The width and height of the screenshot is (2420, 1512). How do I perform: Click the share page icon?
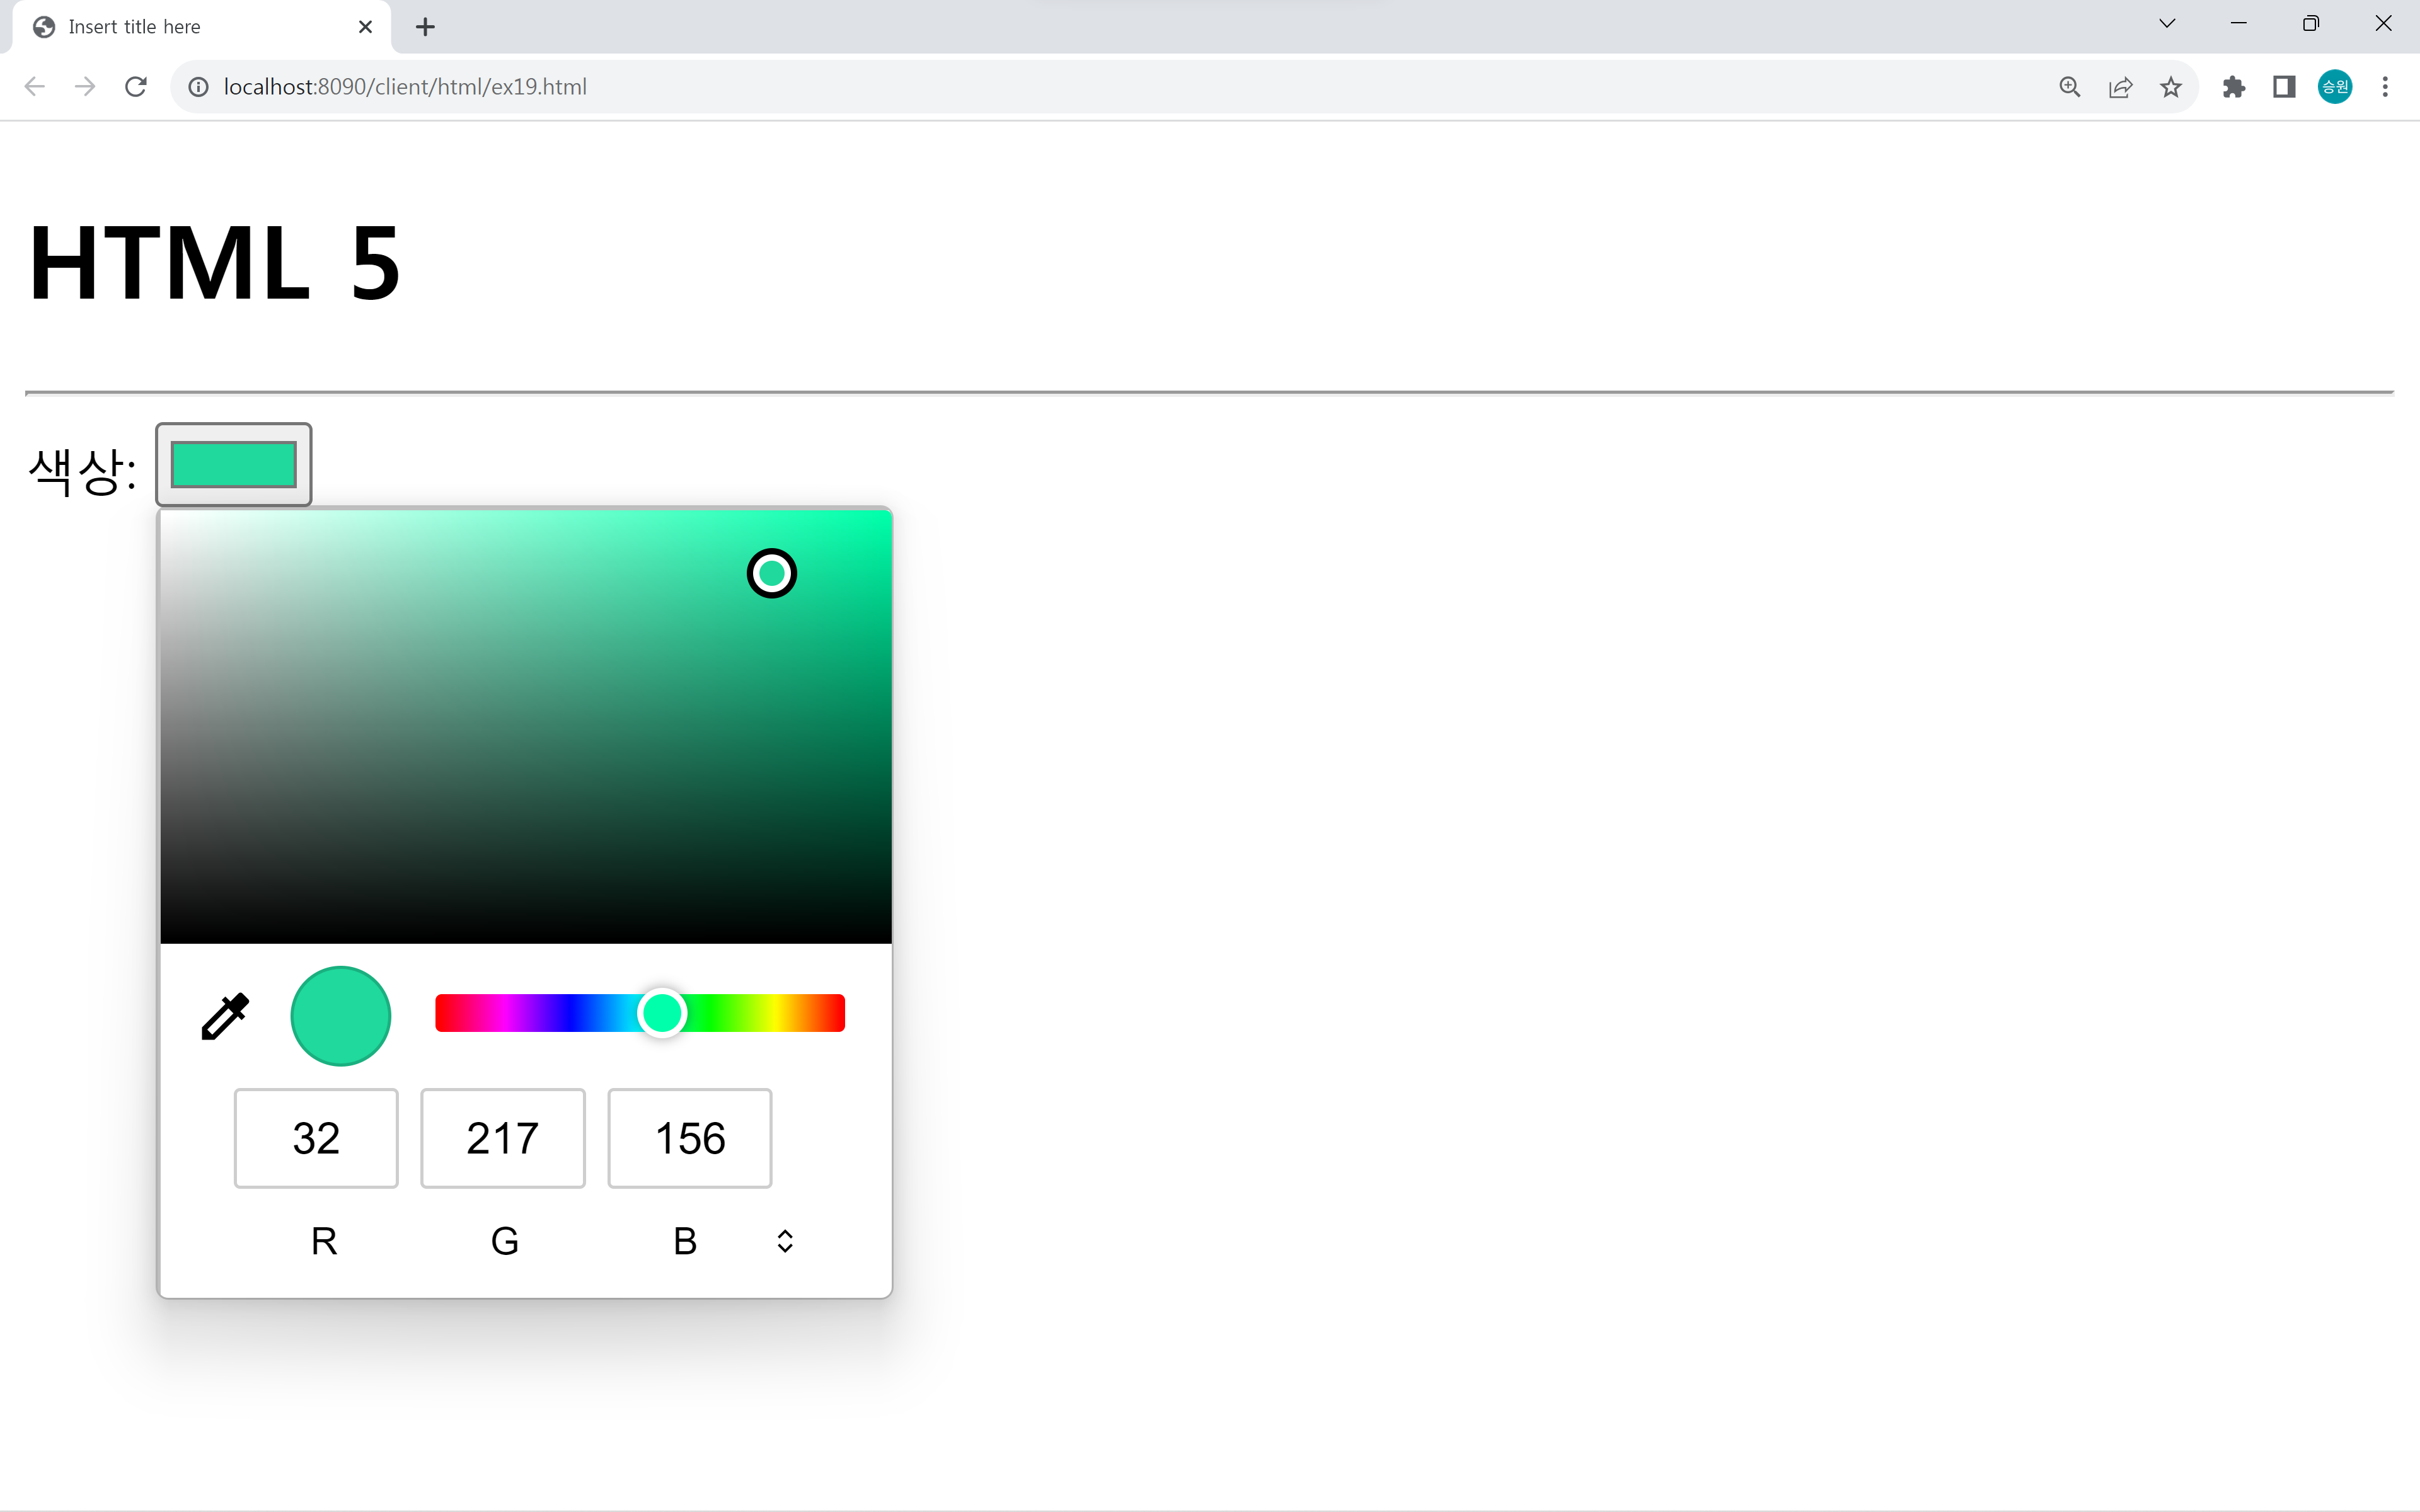tap(2120, 87)
